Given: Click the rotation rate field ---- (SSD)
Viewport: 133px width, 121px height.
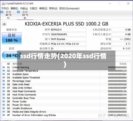Looking at the screenshot, I should tap(121, 39).
